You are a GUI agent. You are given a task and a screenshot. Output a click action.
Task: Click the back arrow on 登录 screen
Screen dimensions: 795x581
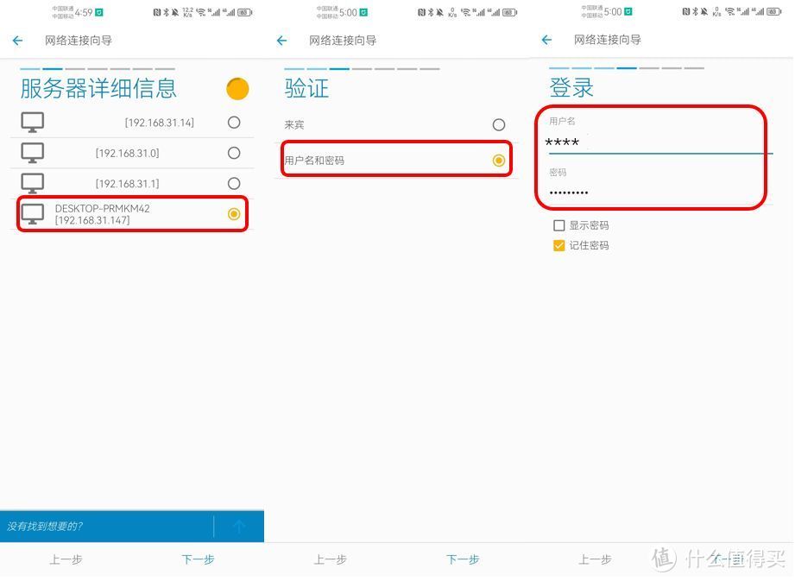546,40
